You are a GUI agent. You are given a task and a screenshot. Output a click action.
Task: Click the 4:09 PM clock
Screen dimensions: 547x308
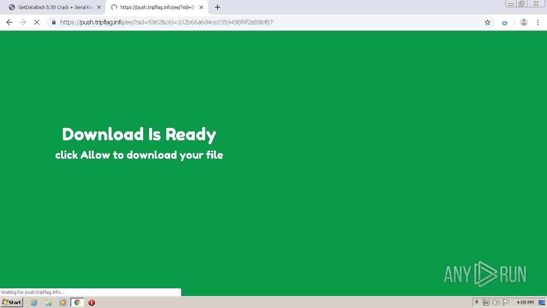pos(525,302)
